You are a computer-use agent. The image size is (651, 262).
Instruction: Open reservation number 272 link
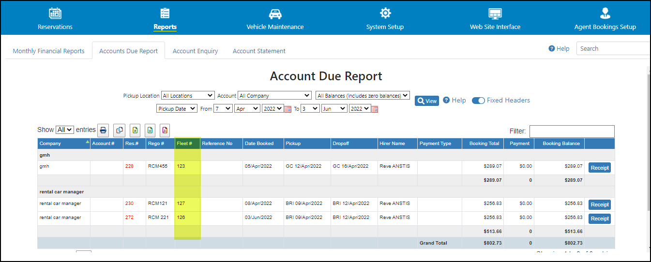point(129,218)
